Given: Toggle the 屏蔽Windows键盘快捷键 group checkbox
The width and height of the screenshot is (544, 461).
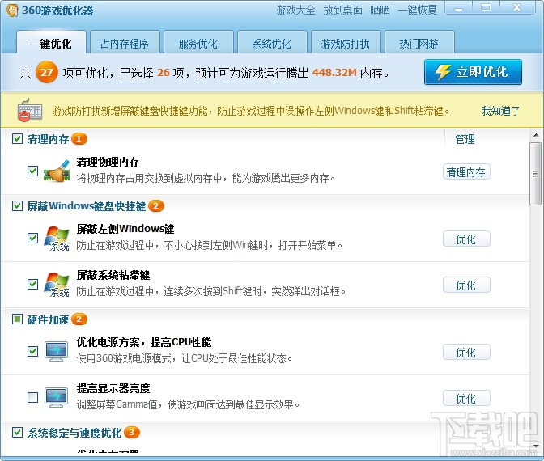Looking at the screenshot, I should 17,206.
